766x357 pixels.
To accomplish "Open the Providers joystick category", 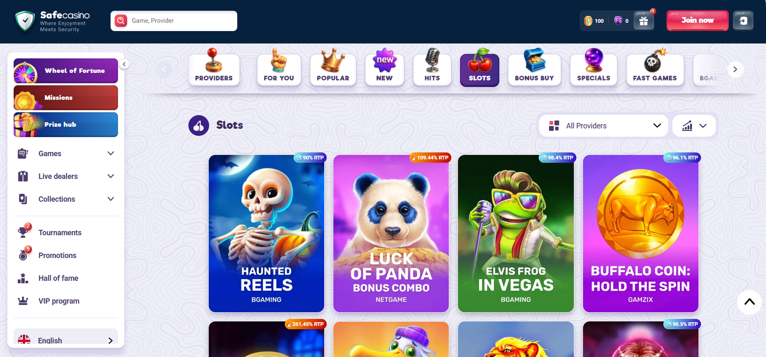I will coord(214,68).
